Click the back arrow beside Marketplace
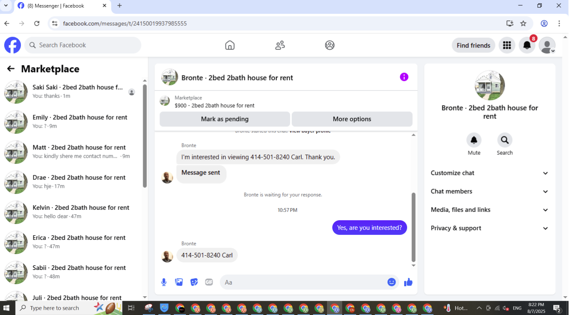The height and width of the screenshot is (315, 569). click(x=11, y=69)
